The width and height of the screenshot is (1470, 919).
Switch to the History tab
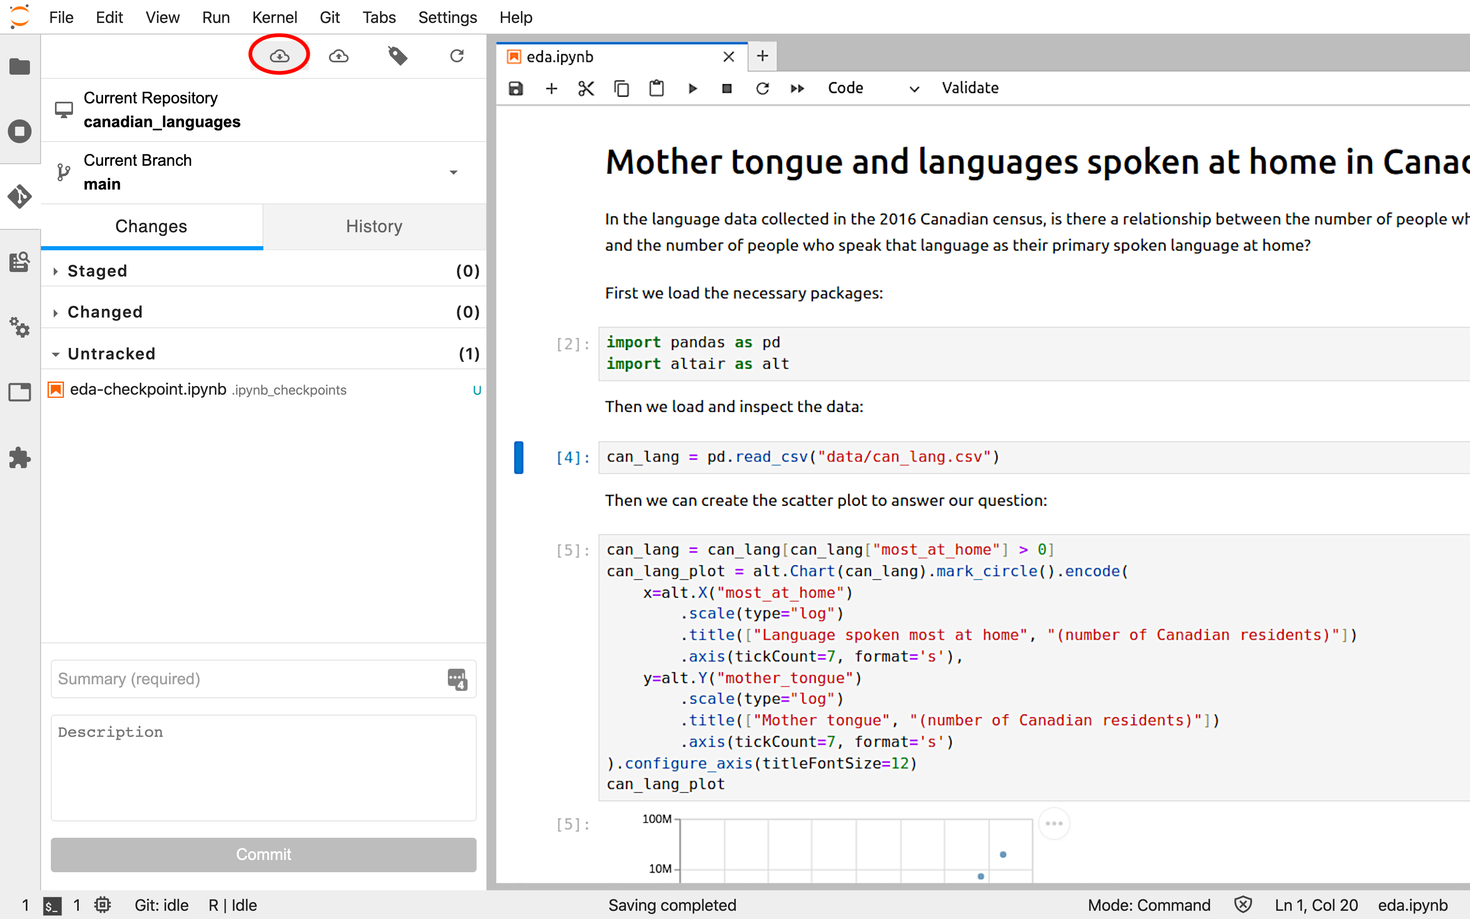pyautogui.click(x=374, y=226)
